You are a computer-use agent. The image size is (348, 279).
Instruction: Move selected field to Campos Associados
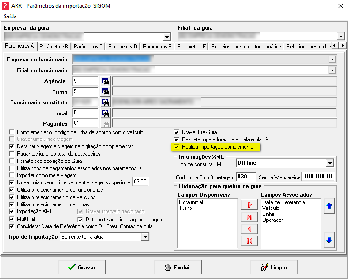[249, 205]
